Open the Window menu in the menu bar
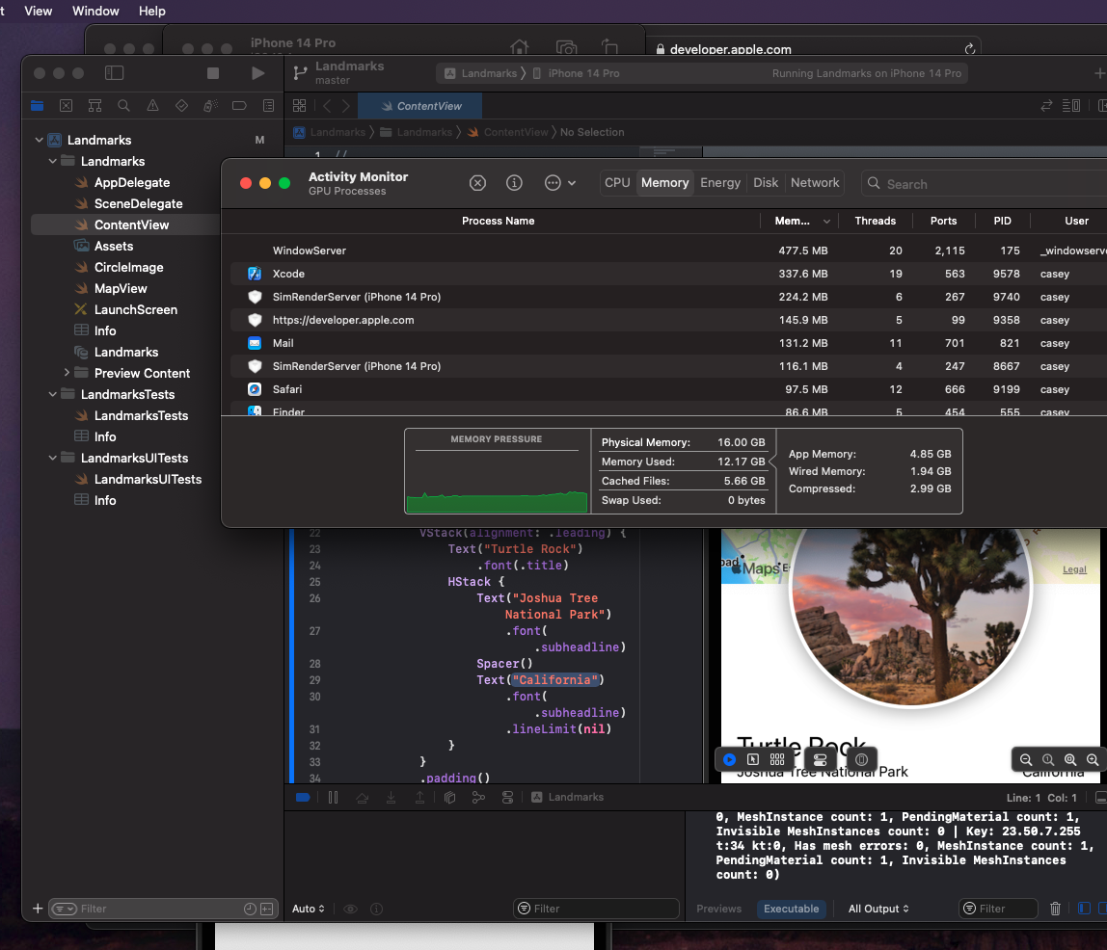Viewport: 1107px width, 950px height. (95, 11)
